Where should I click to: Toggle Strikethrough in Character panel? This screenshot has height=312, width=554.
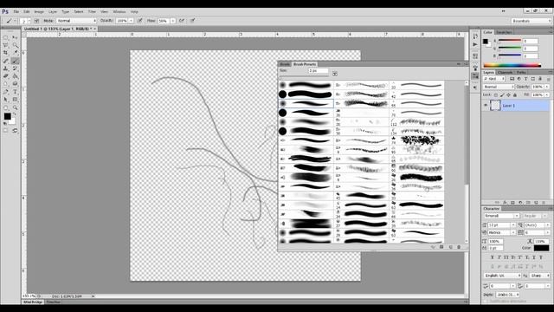click(x=541, y=257)
